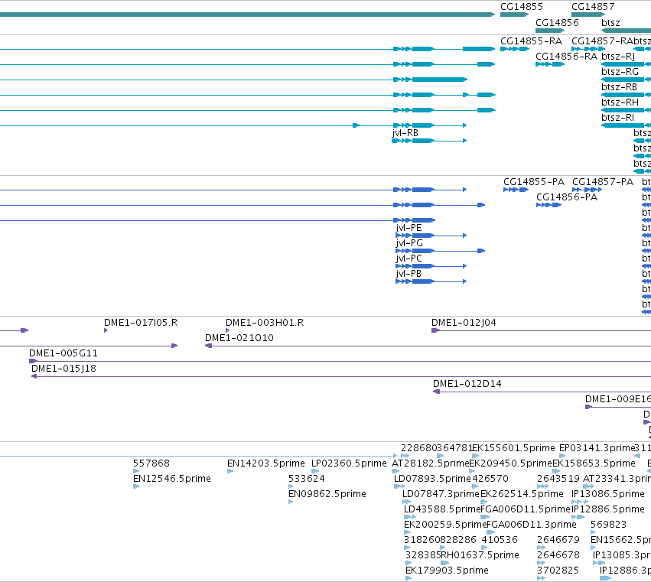Image resolution: width=651 pixels, height=582 pixels.
Task: Select EST feature 557868
Action: [136, 471]
